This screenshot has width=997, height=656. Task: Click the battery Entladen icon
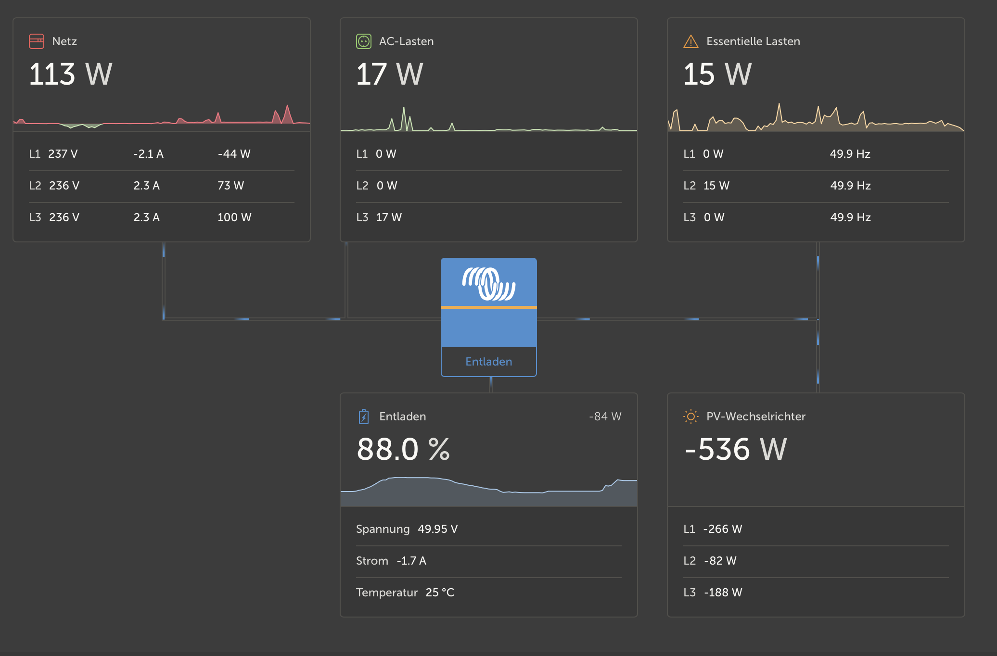[x=364, y=416]
